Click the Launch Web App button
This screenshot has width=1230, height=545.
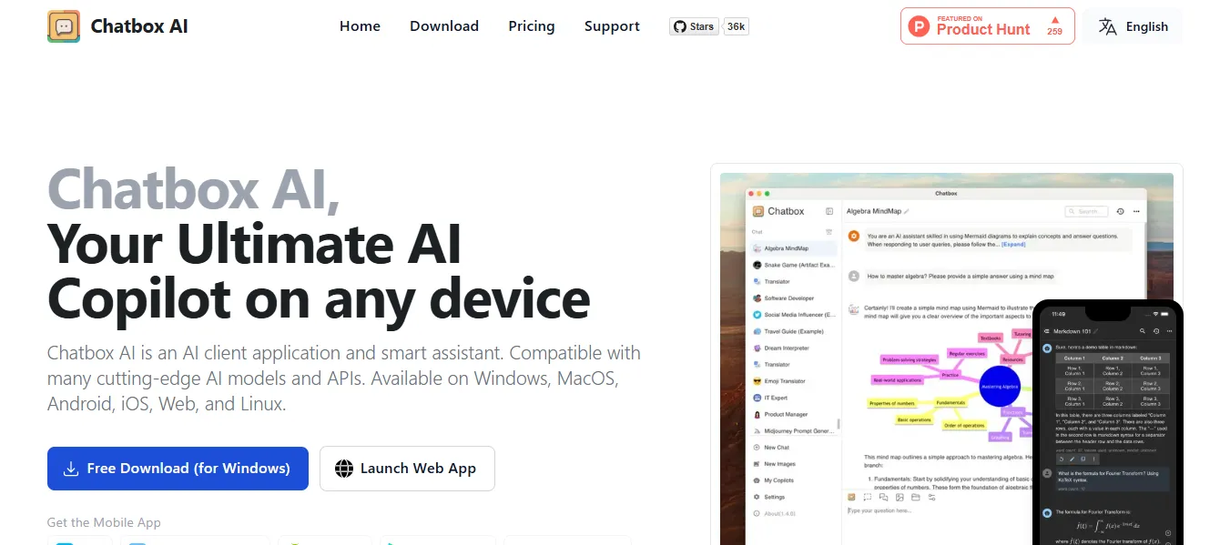[407, 469]
